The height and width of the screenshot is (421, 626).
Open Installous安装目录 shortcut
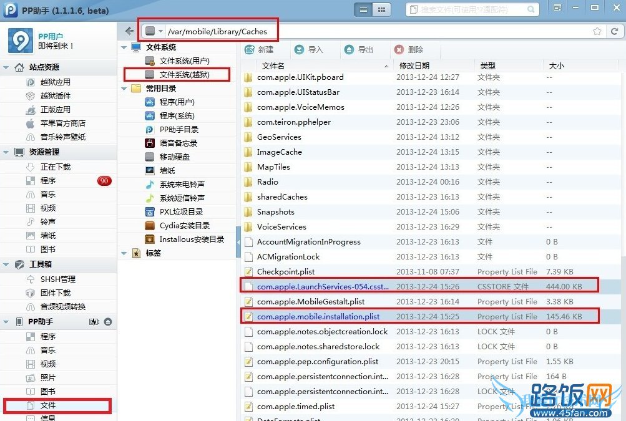click(x=185, y=240)
